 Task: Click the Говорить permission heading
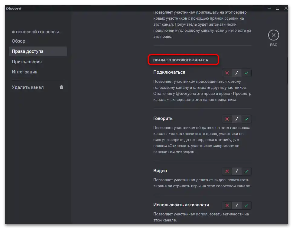(163, 118)
